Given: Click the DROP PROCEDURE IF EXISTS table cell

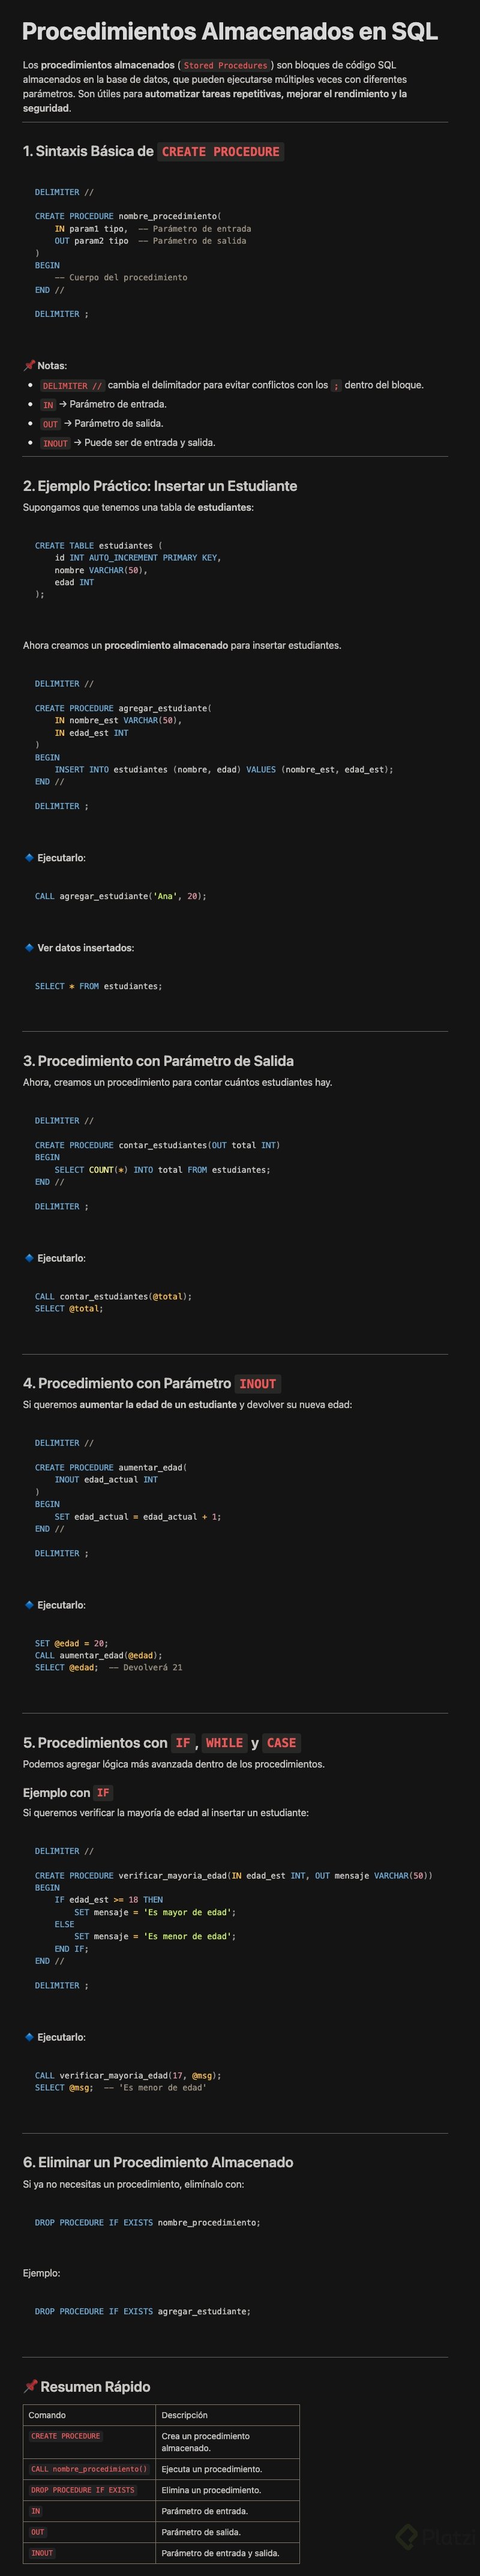Looking at the screenshot, I should point(83,2490).
